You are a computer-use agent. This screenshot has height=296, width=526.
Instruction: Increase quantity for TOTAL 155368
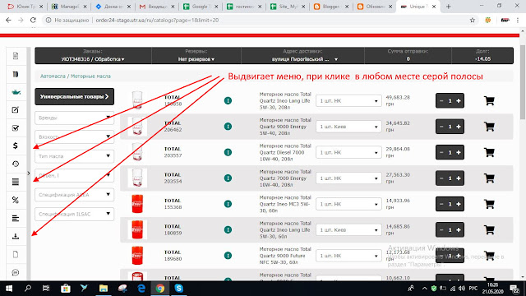tap(459, 204)
